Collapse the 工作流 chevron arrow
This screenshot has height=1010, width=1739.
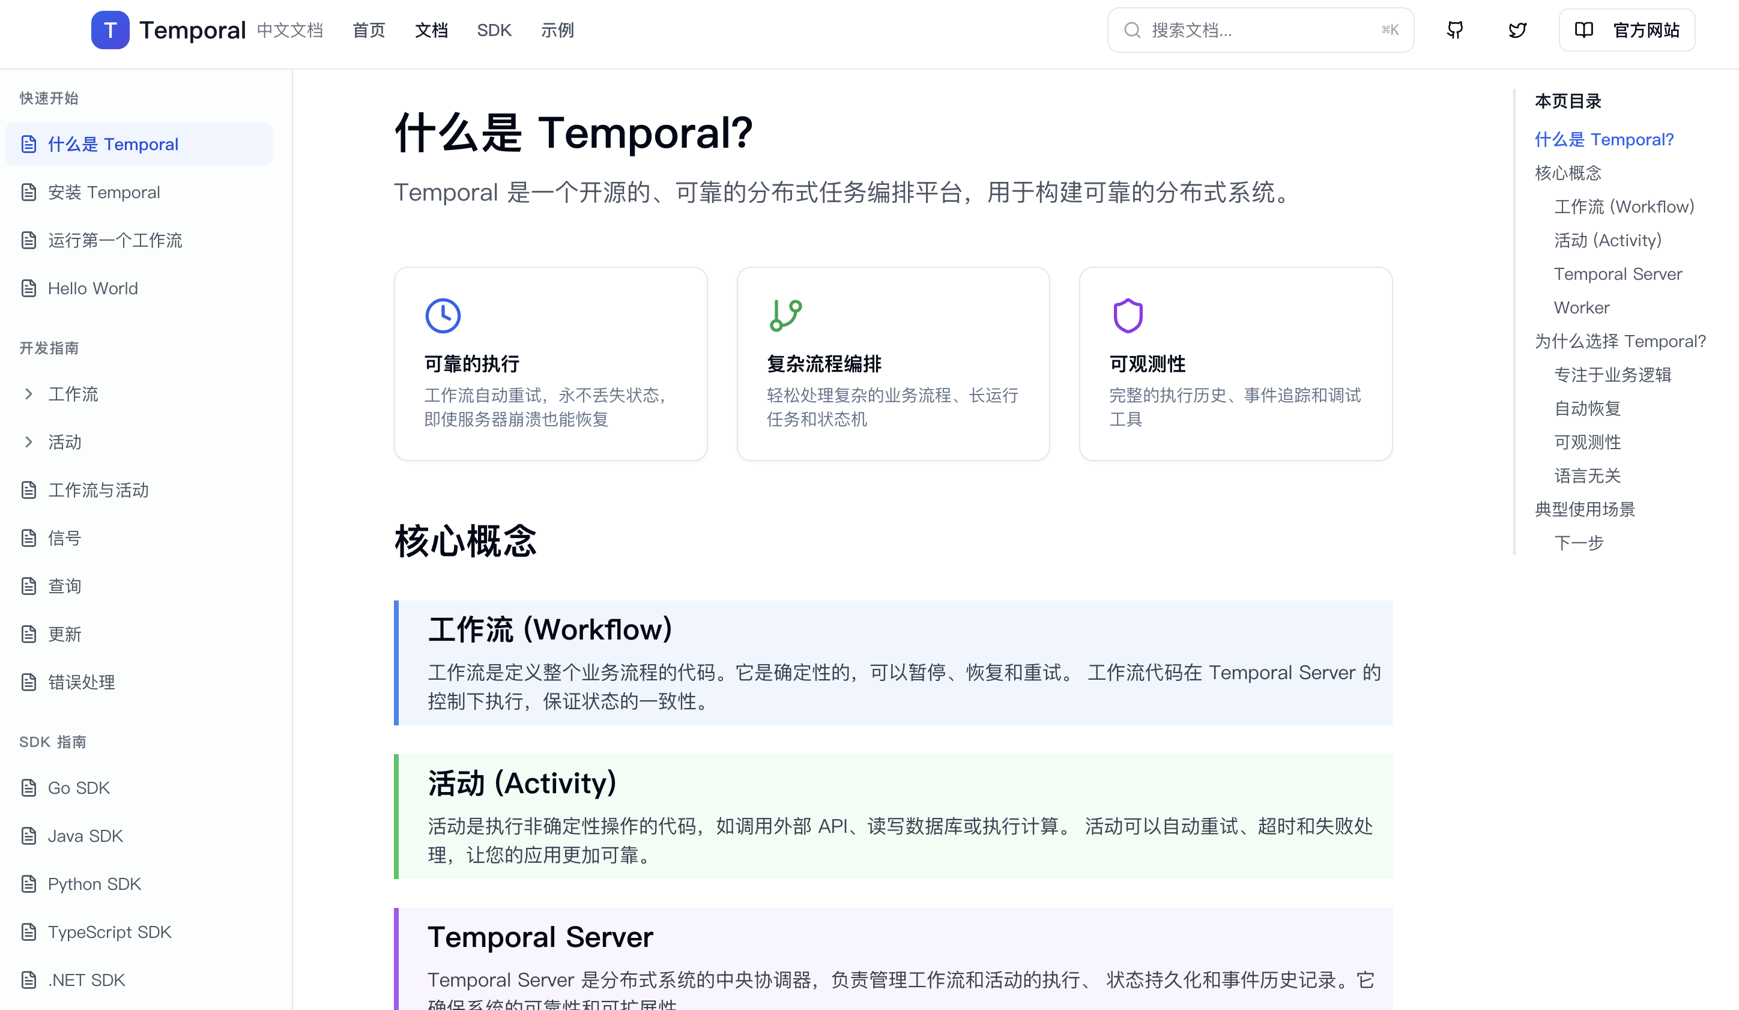(28, 393)
